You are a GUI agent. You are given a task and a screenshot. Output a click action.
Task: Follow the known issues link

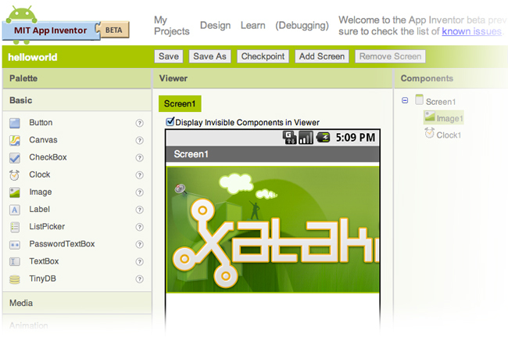pos(472,31)
